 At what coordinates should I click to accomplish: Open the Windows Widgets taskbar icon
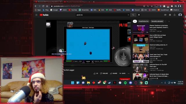pos(78,83)
